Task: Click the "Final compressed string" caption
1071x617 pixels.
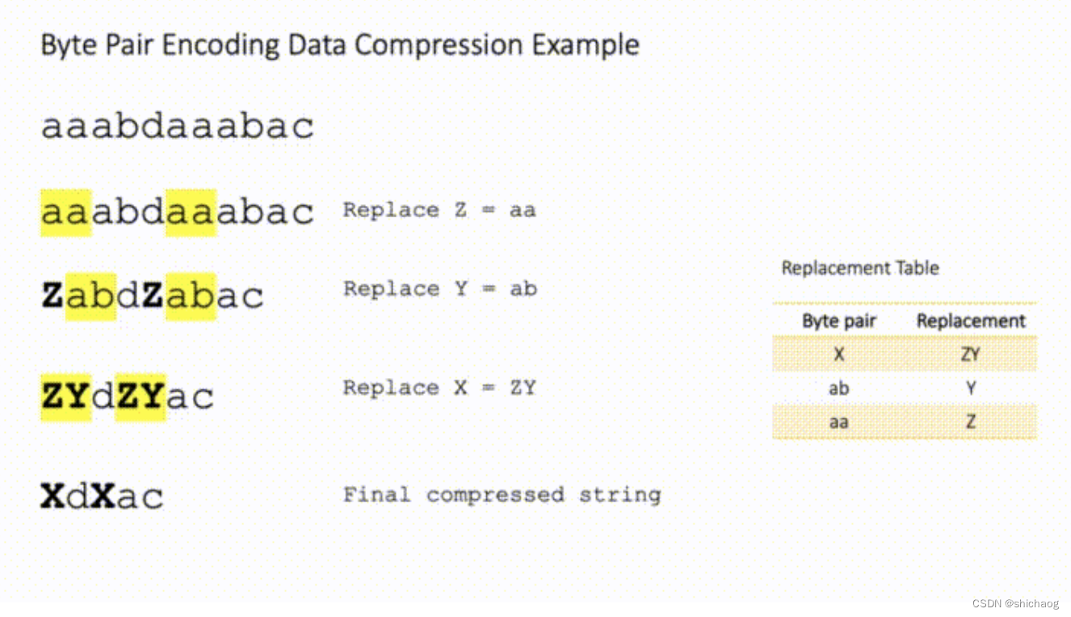Action: pos(502,494)
